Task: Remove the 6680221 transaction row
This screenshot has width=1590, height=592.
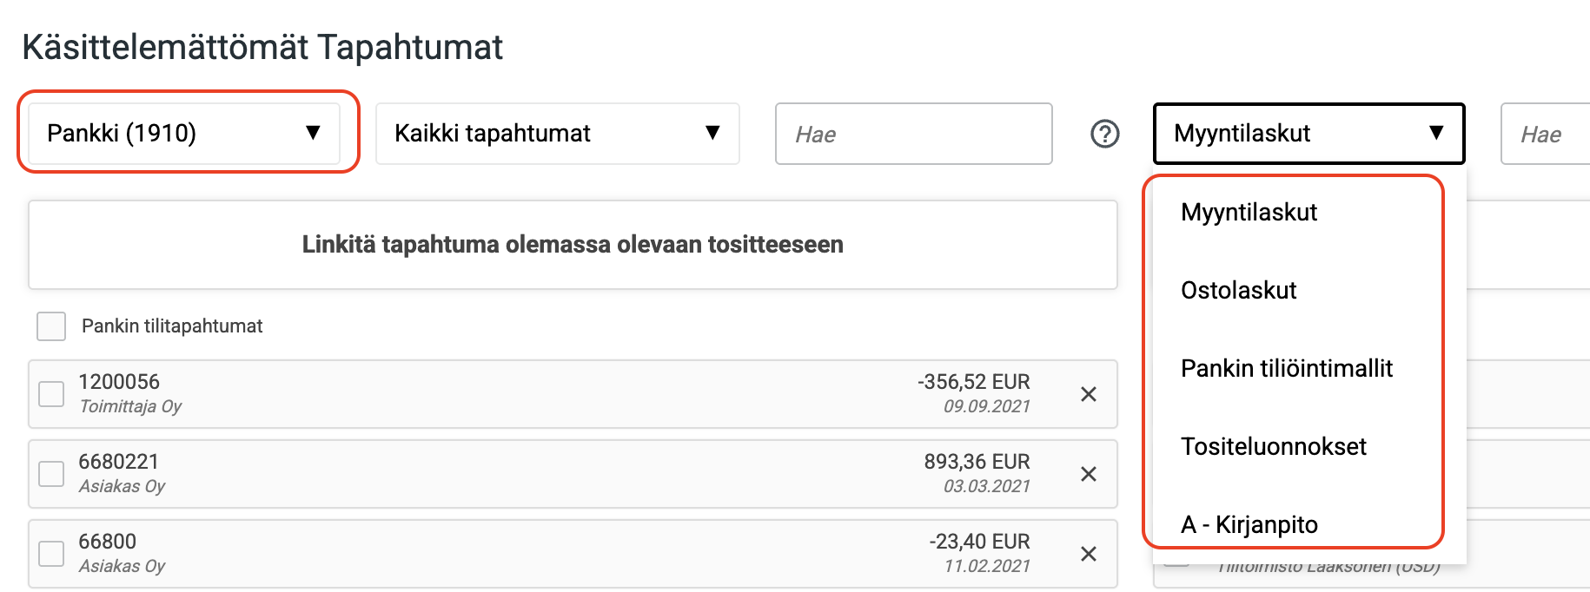Action: pyautogui.click(x=1088, y=474)
